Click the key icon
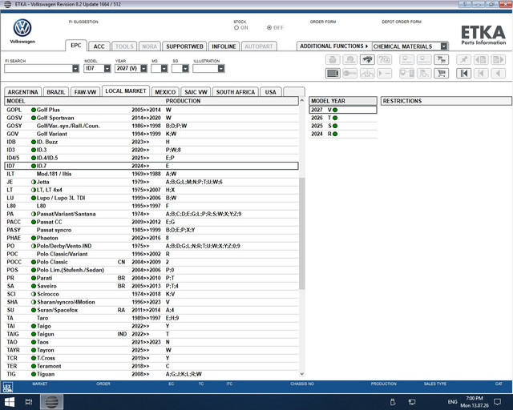This screenshot has height=410, width=513. click(x=349, y=73)
